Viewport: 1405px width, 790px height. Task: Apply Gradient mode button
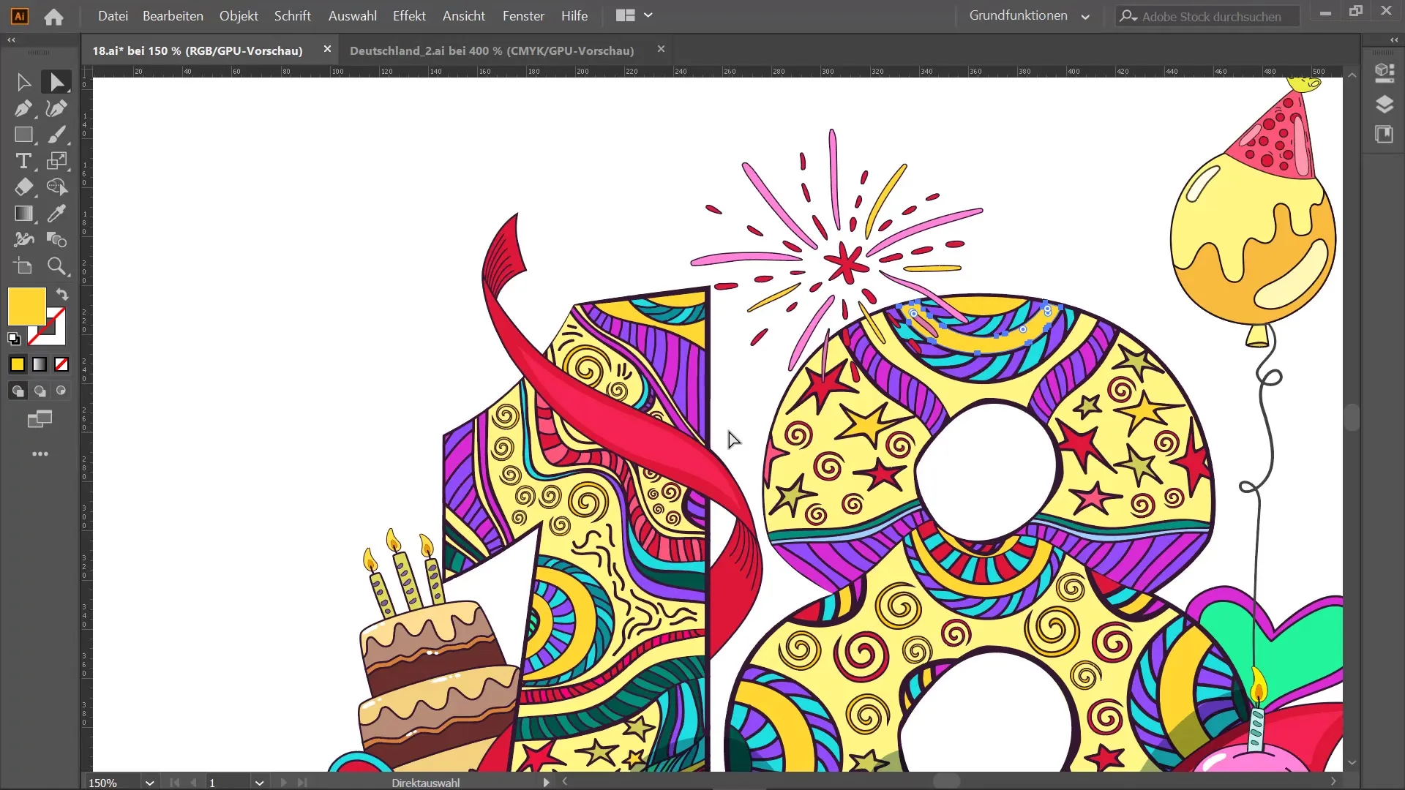tap(40, 364)
